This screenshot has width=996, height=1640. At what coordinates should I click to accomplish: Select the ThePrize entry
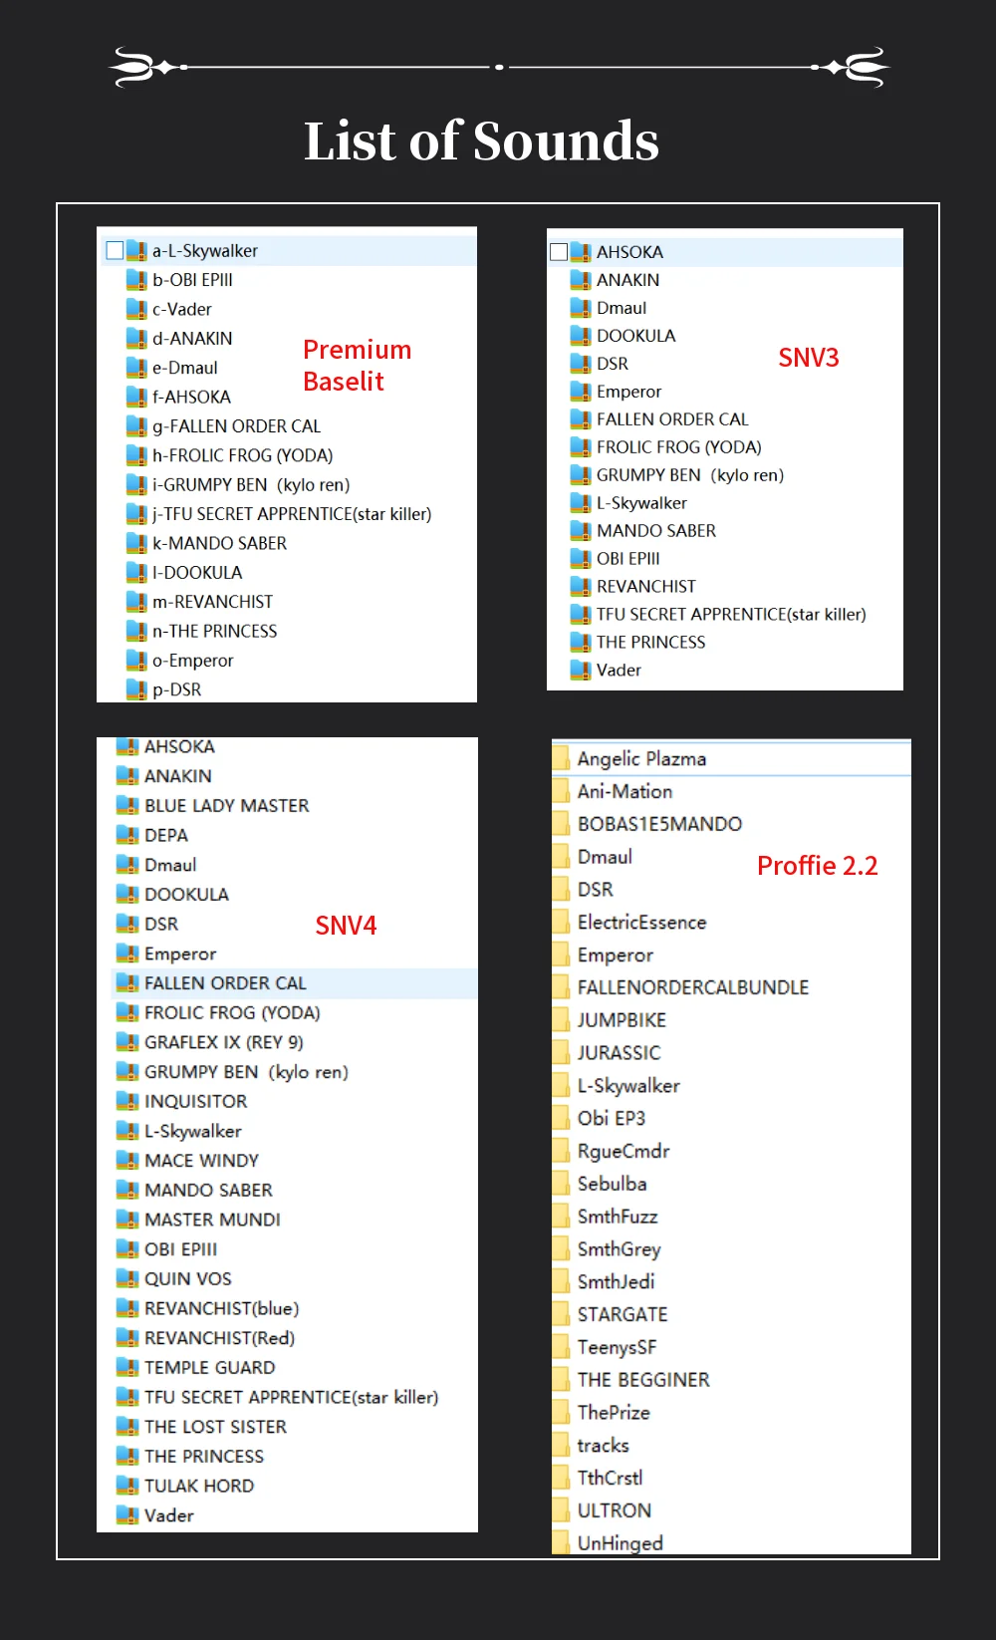pyautogui.click(x=614, y=1413)
